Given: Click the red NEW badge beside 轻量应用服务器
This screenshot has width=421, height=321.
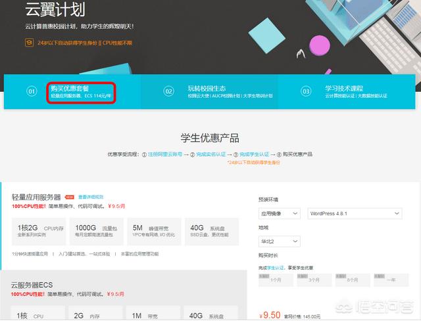Looking at the screenshot, I should pos(70,197).
